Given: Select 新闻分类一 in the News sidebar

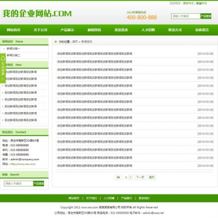Looking at the screenshot, I should (x=14, y=49).
